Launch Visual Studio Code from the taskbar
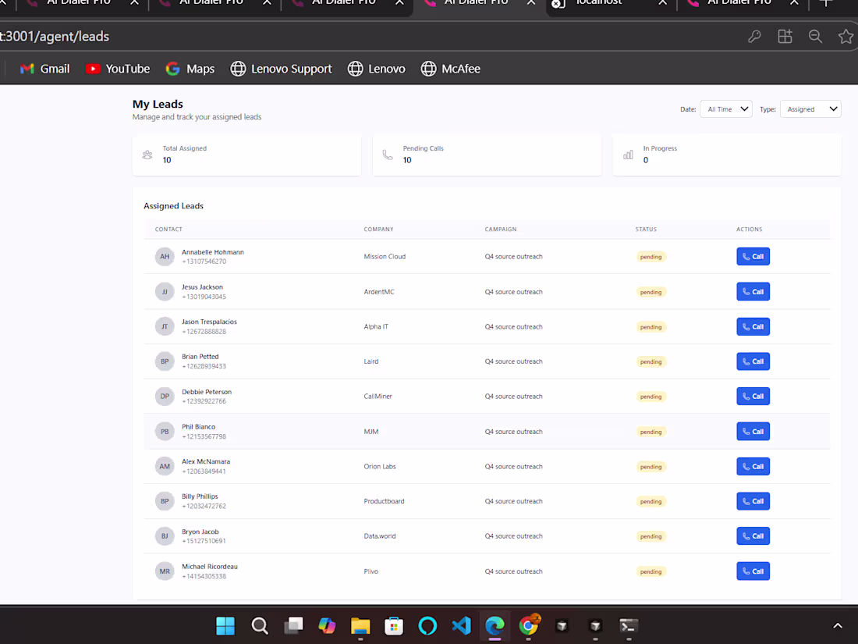This screenshot has height=644, width=858. (461, 626)
